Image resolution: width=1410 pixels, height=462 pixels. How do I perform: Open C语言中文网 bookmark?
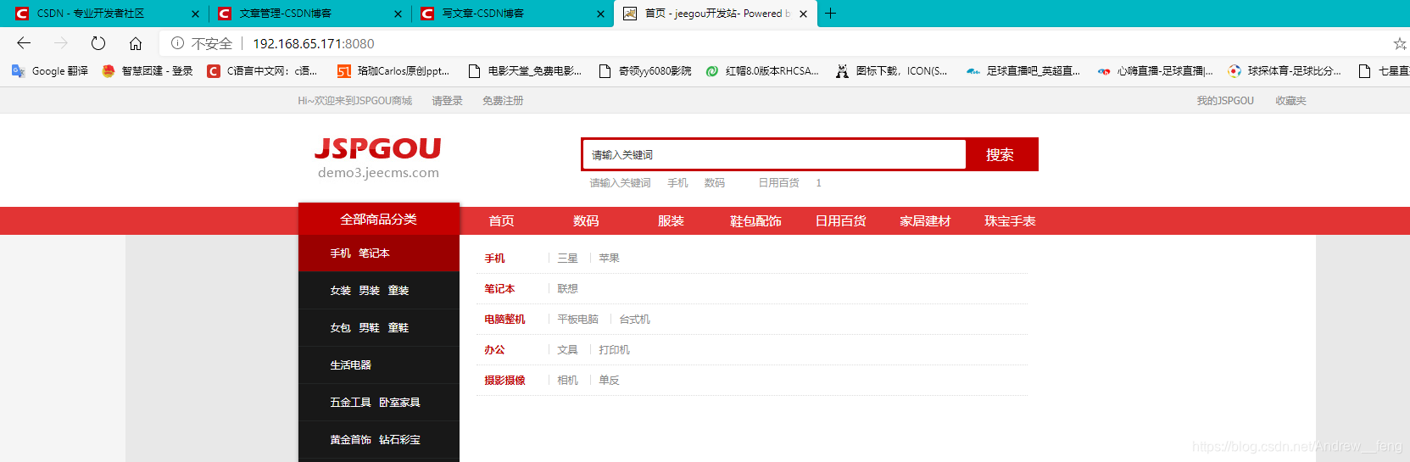coord(262,71)
